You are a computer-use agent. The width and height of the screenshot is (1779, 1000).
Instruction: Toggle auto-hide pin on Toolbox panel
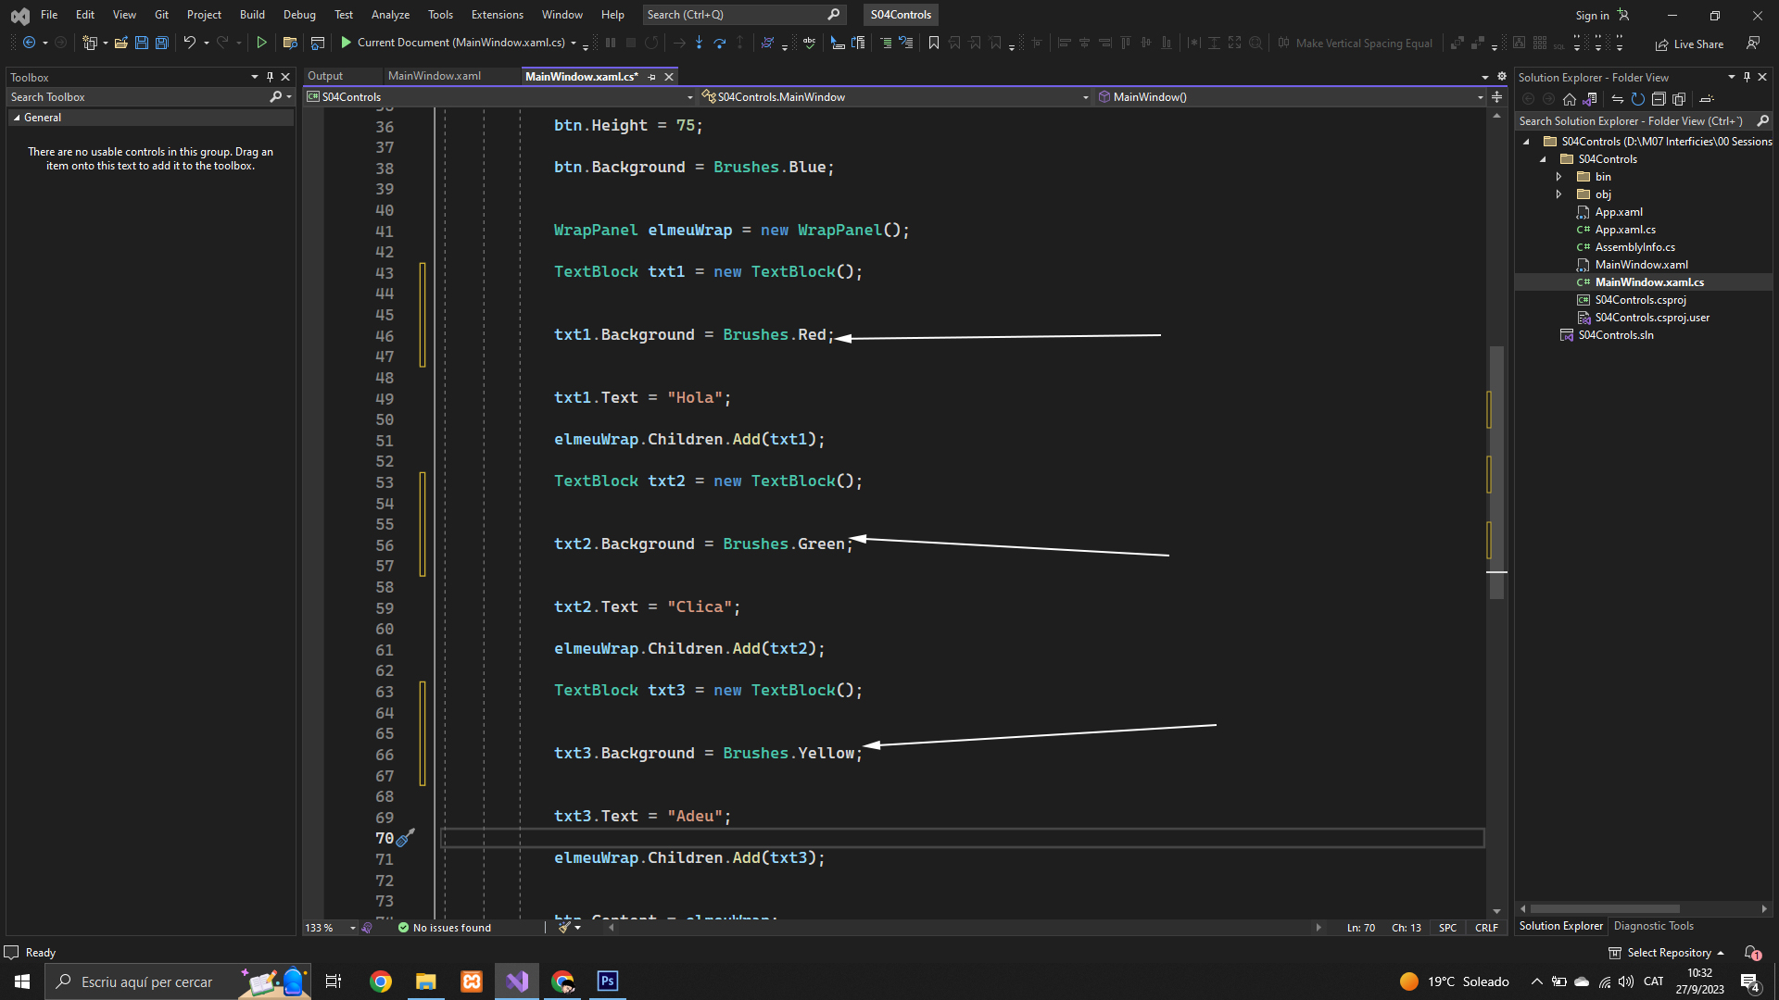270,77
